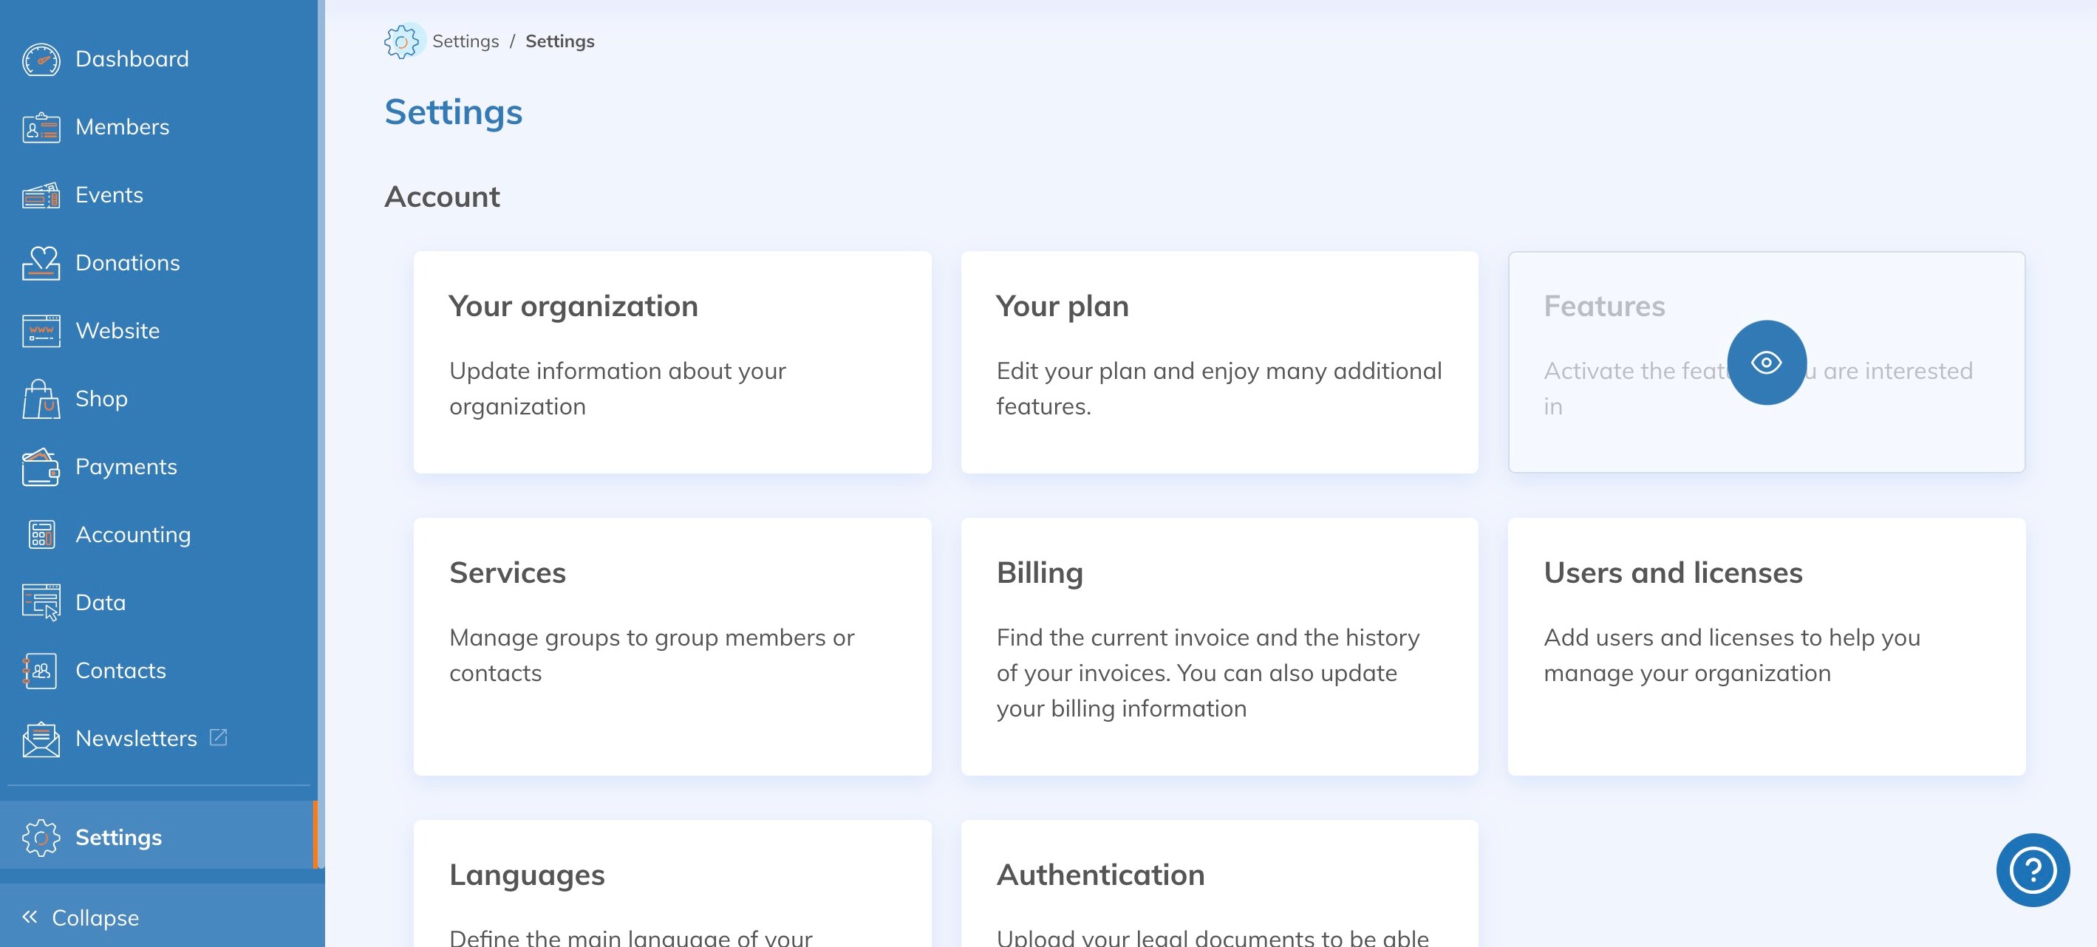Screen dimensions: 2097x947
Task: Open the Your organization card
Action: [x=672, y=363]
